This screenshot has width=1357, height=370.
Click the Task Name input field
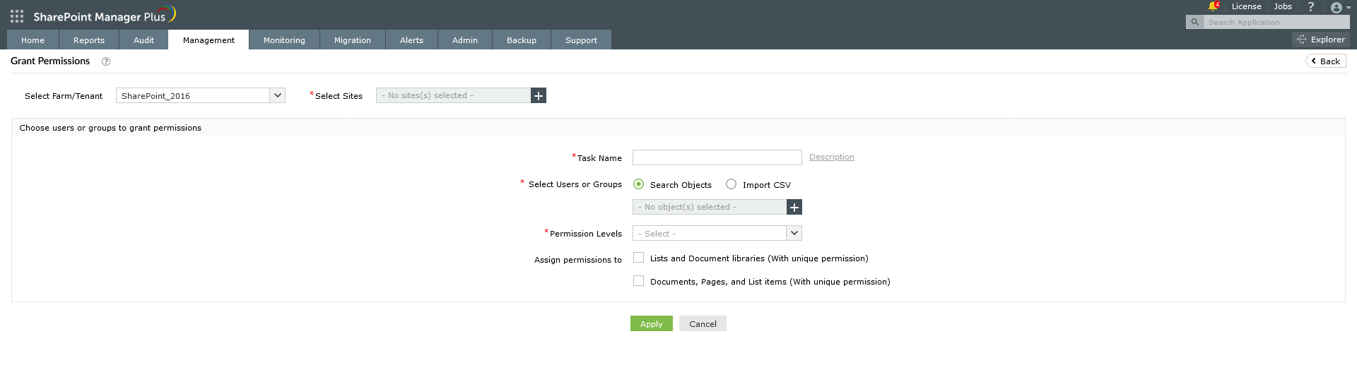pyautogui.click(x=717, y=157)
